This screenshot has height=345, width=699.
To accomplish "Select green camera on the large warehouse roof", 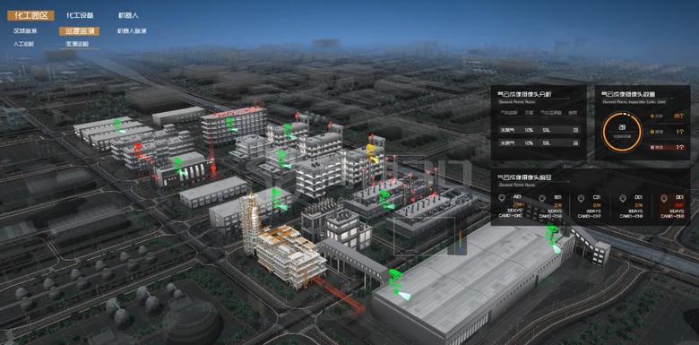I will coord(554,238).
